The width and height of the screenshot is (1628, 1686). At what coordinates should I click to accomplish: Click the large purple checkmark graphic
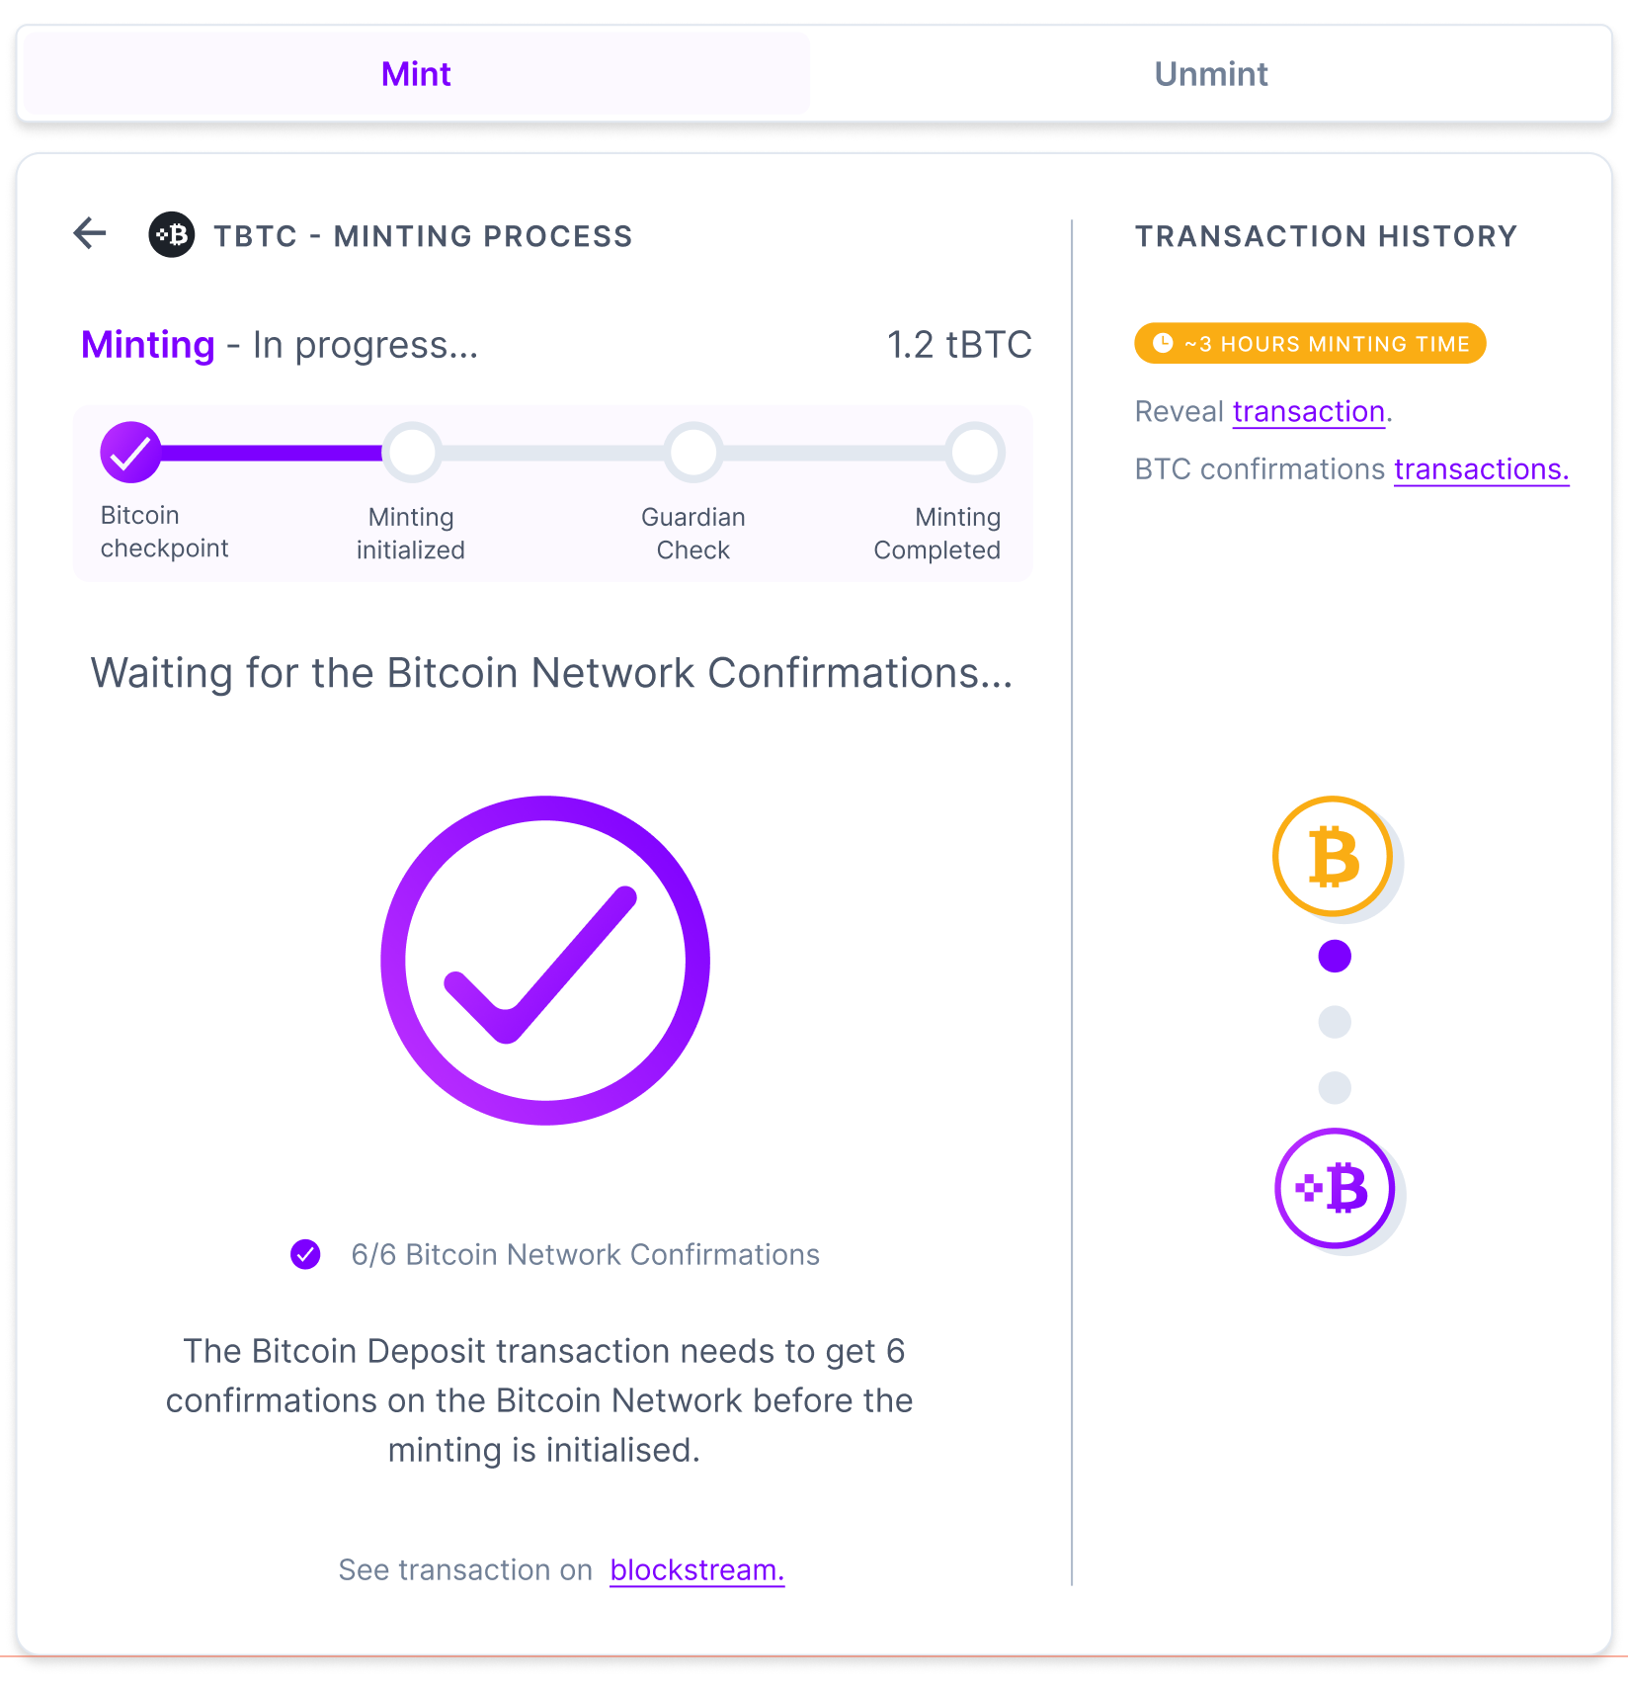(x=546, y=963)
